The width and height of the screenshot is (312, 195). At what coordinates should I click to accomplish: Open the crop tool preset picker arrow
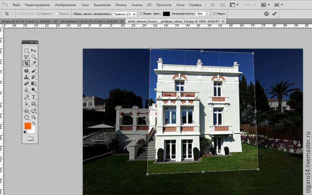(x=12, y=14)
